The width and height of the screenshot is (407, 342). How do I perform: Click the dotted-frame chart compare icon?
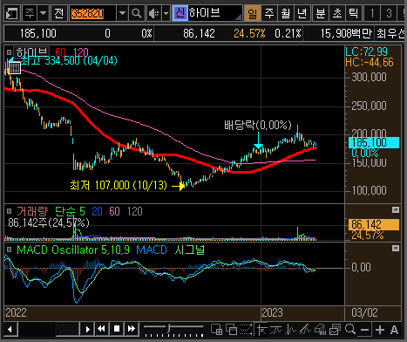pos(246,330)
